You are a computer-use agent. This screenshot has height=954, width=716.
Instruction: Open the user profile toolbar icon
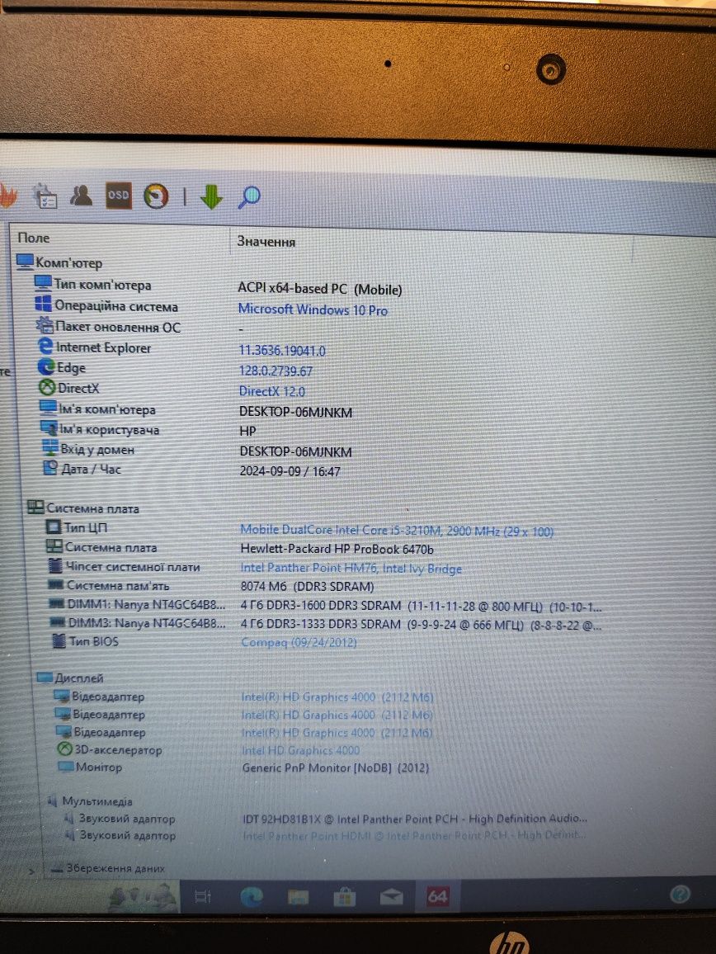[x=81, y=196]
